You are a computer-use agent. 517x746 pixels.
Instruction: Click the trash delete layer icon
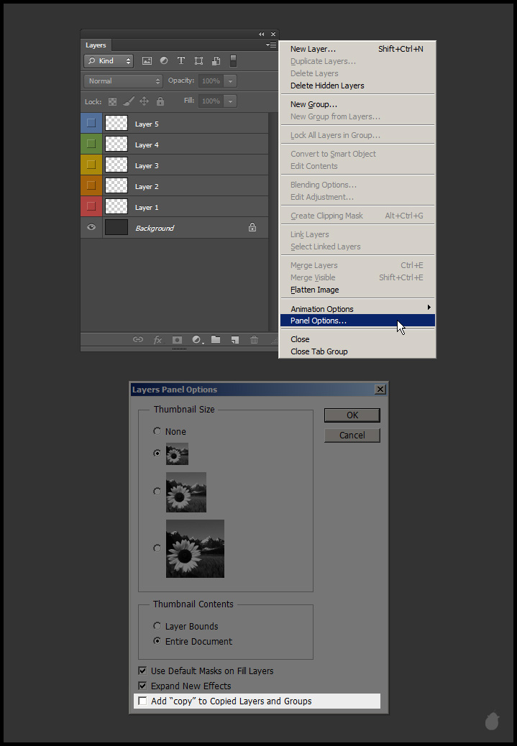[254, 340]
